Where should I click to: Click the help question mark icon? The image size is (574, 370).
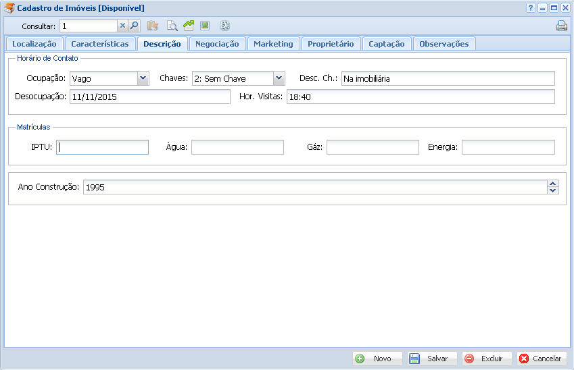coord(531,7)
